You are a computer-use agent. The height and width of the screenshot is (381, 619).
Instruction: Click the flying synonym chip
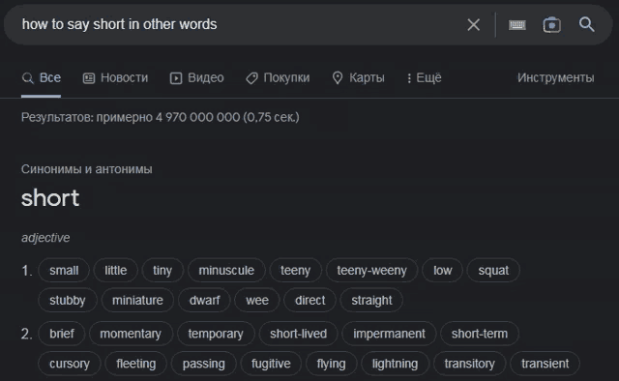(x=331, y=364)
